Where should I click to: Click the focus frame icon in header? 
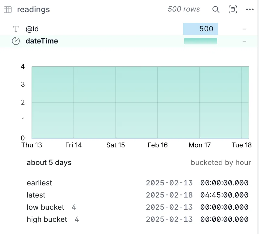[233, 9]
